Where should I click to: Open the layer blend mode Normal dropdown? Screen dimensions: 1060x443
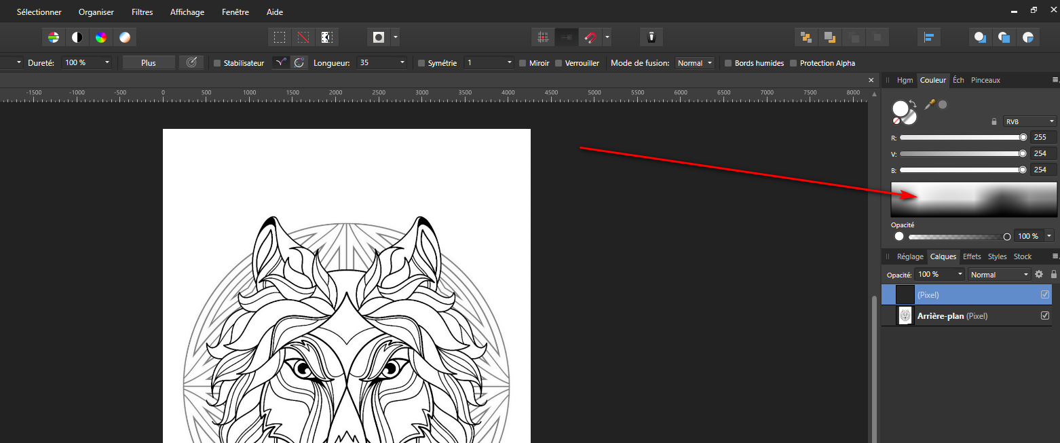[x=999, y=275]
